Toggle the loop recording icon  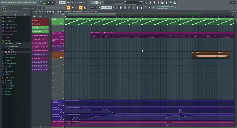tap(85, 3)
